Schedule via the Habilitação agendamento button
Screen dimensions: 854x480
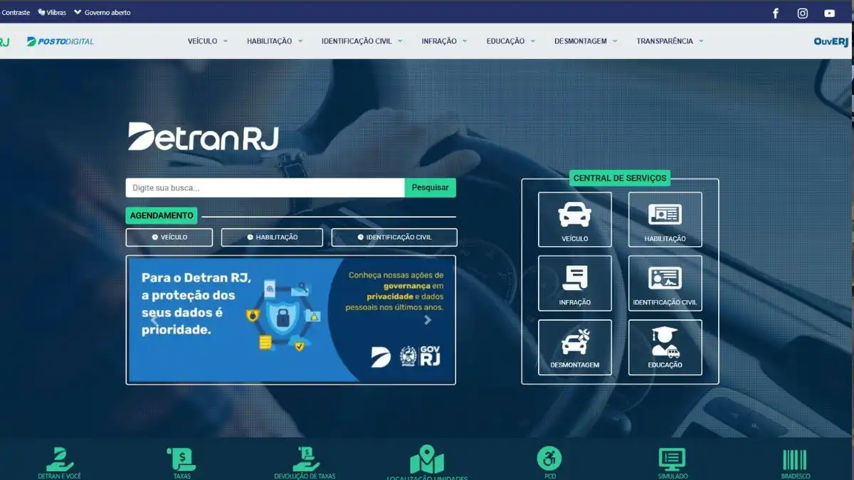[272, 238]
